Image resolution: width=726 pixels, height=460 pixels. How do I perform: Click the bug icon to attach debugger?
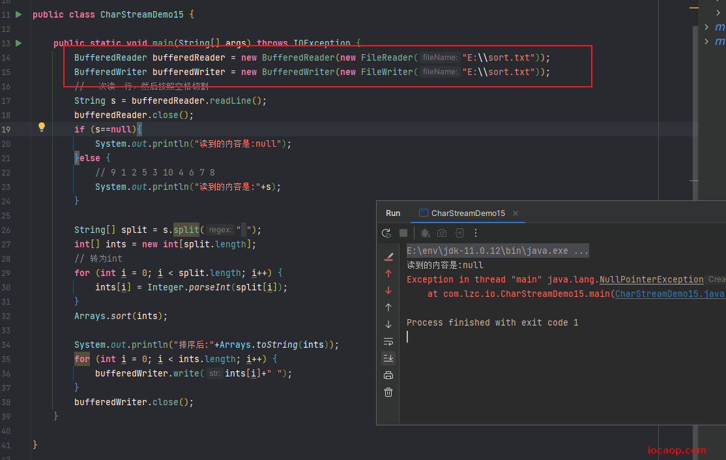click(x=424, y=233)
